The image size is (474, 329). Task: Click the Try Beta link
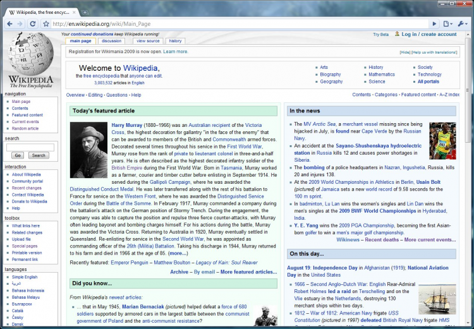pos(380,35)
